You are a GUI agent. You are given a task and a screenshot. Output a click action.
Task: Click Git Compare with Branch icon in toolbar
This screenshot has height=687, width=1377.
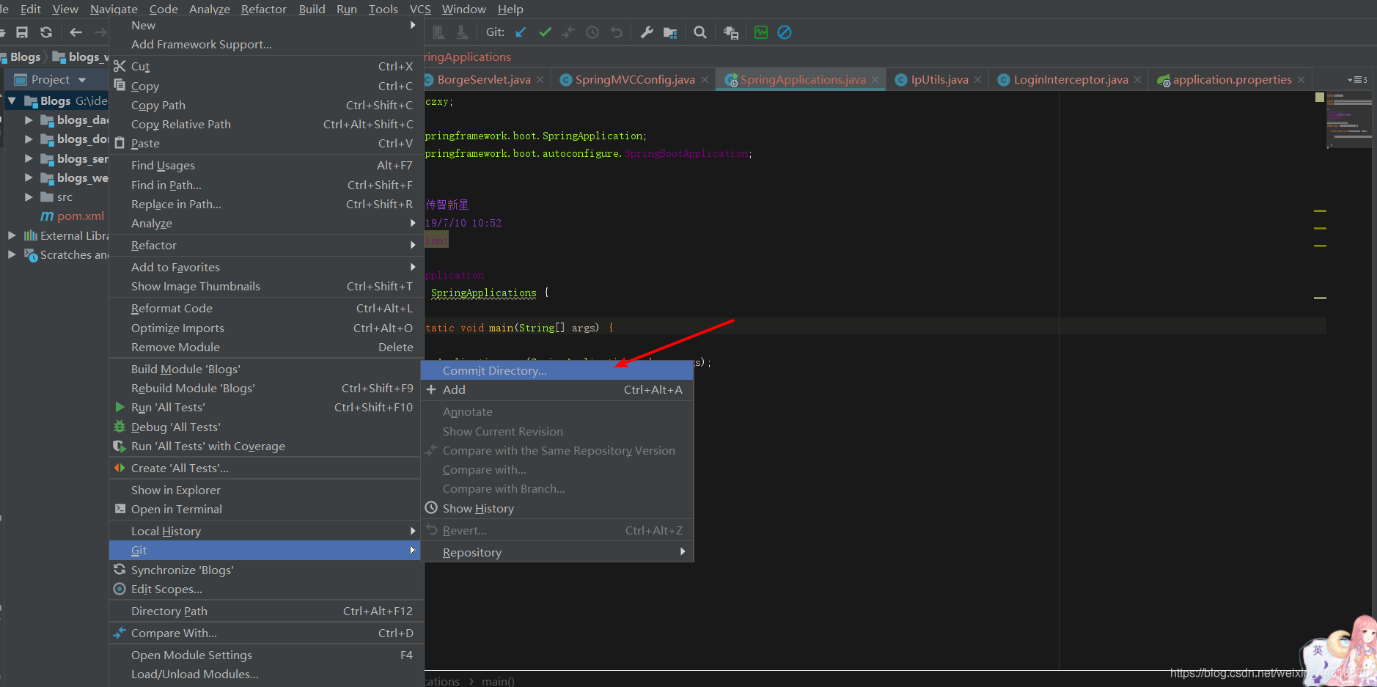(x=568, y=32)
